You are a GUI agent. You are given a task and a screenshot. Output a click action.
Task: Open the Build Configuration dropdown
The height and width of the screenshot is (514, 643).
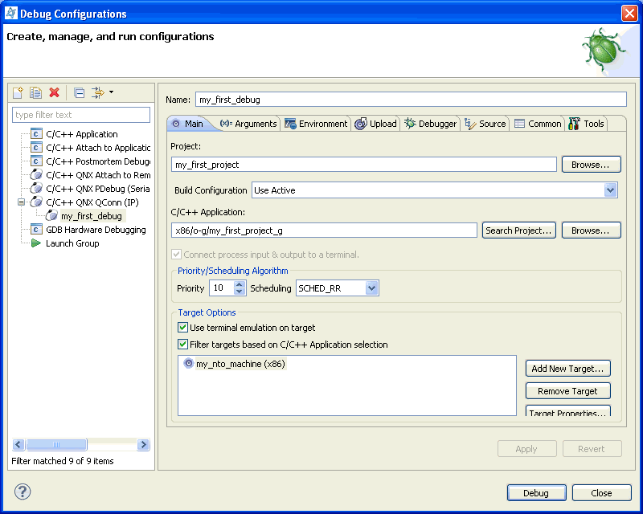click(609, 190)
